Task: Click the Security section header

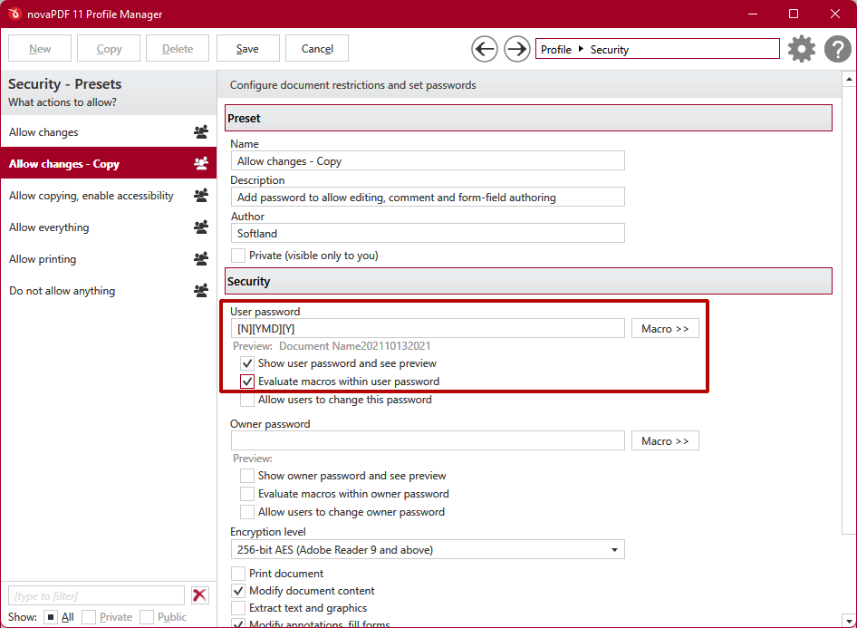Action: point(528,281)
